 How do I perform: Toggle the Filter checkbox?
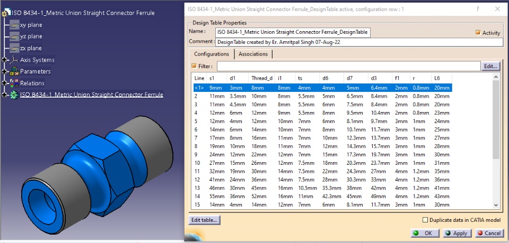tap(194, 66)
